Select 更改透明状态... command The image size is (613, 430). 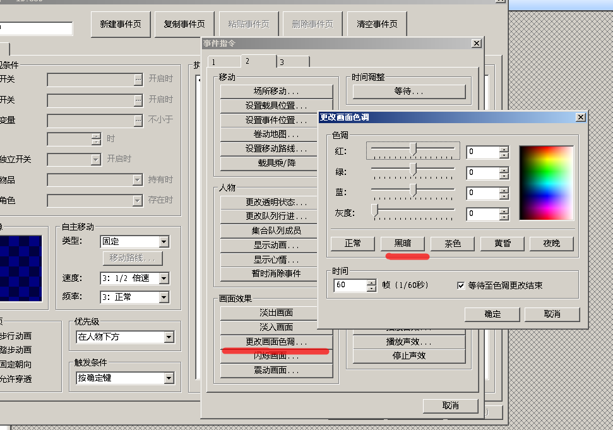(x=268, y=202)
